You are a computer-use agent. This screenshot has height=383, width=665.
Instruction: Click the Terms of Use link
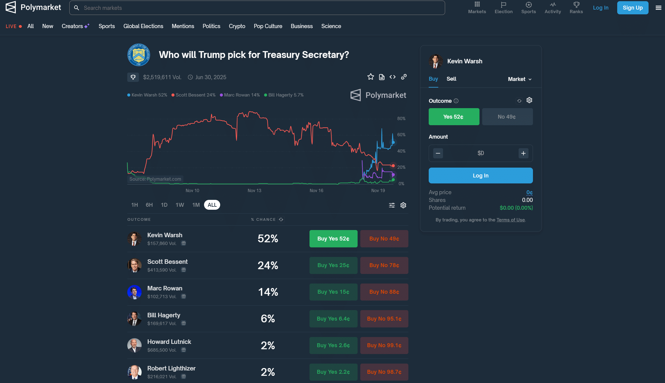pyautogui.click(x=510, y=220)
